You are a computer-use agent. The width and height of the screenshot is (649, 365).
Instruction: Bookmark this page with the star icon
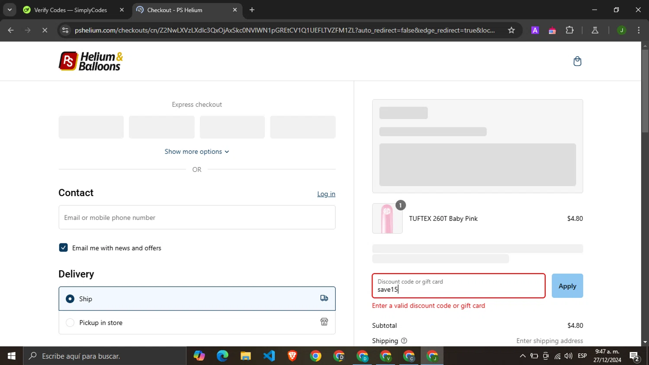(x=511, y=30)
